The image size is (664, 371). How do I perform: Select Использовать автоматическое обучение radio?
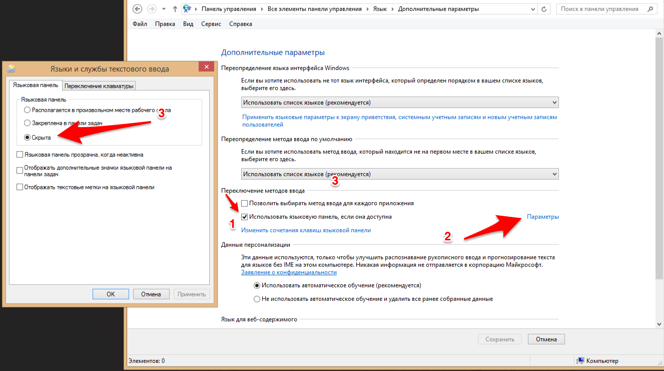[257, 285]
